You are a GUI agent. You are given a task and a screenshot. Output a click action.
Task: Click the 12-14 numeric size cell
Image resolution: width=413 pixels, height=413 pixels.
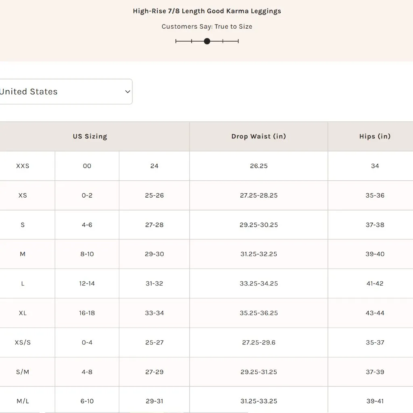[87, 284]
